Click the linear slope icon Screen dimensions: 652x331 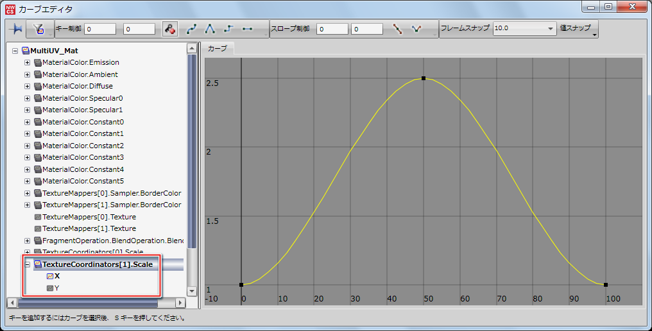point(398,29)
